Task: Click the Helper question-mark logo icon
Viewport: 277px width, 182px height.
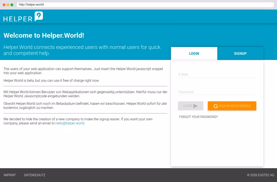Action: tap(39, 16)
